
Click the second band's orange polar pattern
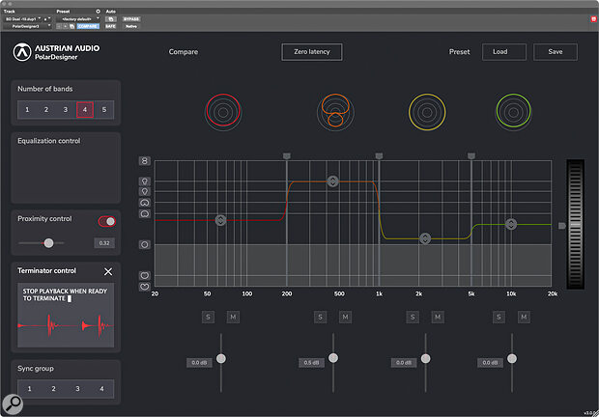tap(335, 111)
